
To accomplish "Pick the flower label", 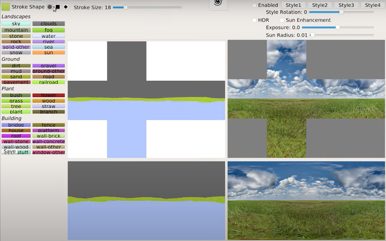I will [49, 95].
